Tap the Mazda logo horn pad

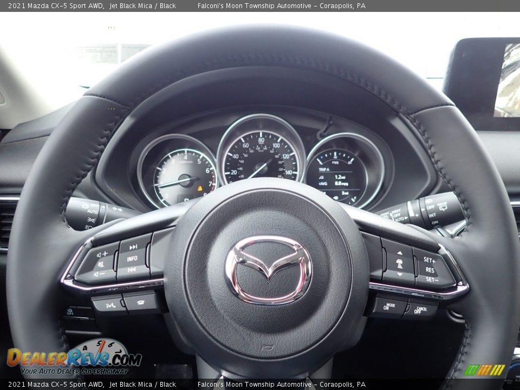tap(269, 270)
